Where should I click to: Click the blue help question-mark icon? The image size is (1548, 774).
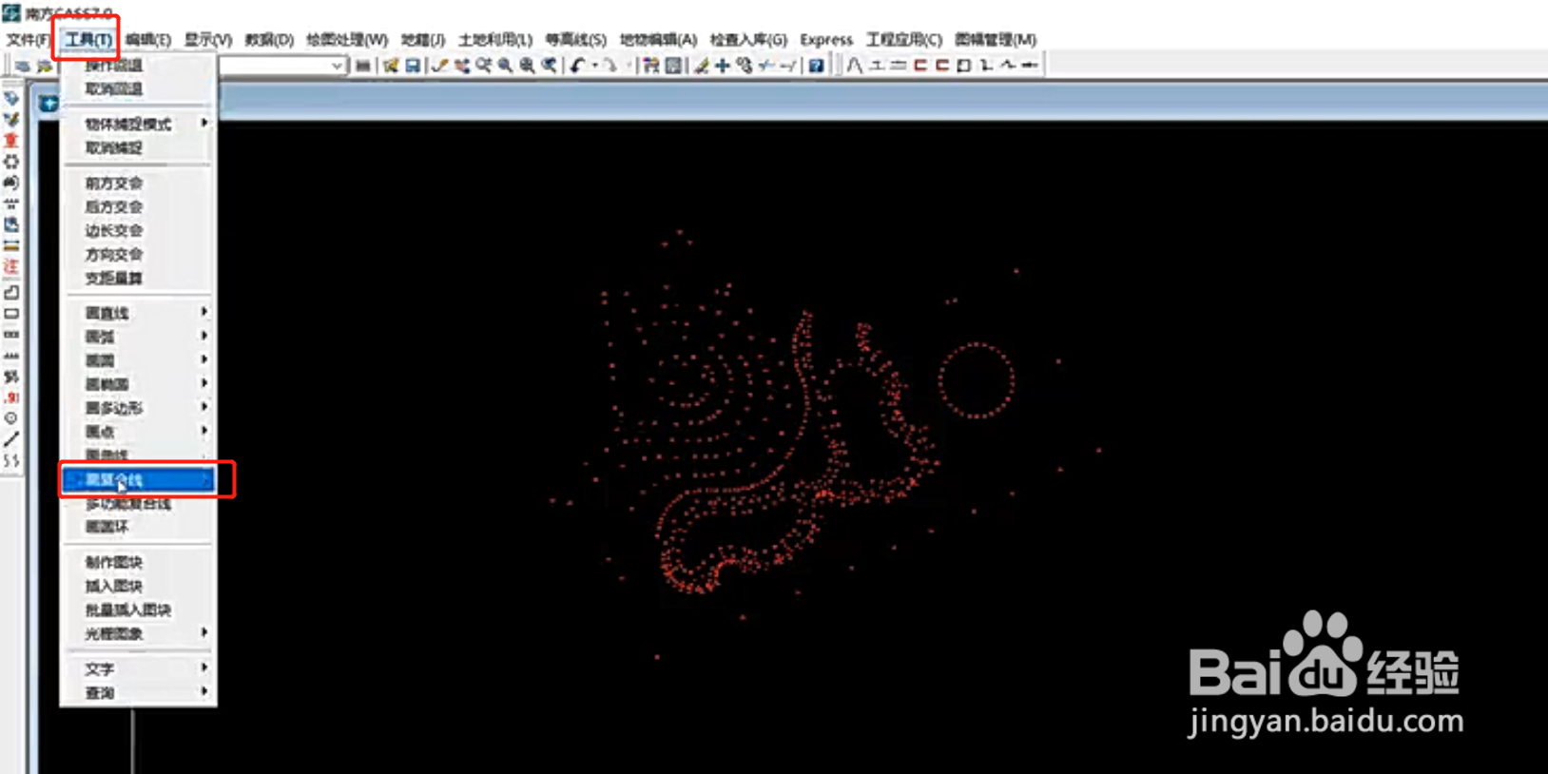pyautogui.click(x=816, y=66)
